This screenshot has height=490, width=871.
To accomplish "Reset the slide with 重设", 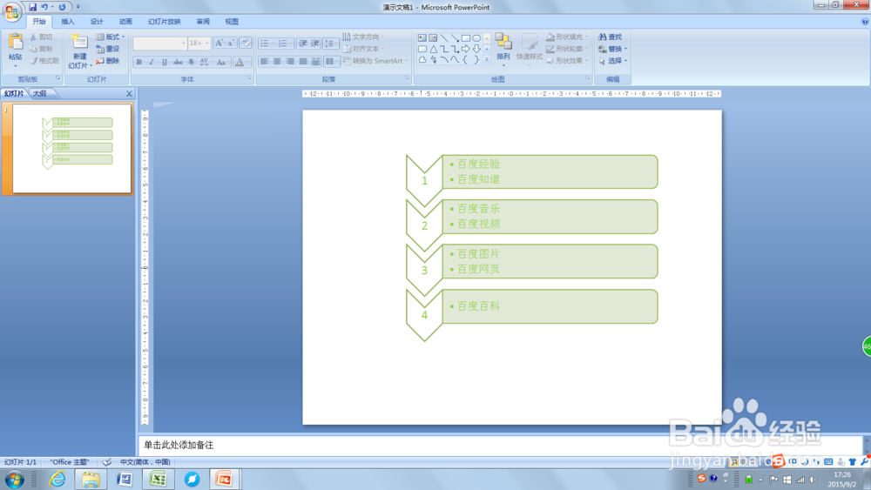I will click(108, 49).
